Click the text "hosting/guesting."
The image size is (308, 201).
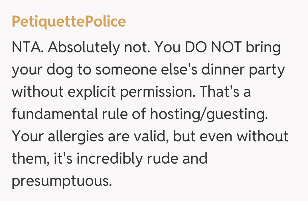(210, 114)
